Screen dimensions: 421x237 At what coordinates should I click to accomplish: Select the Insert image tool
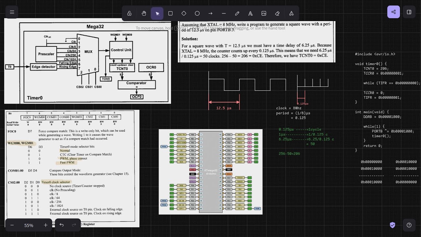264,13
